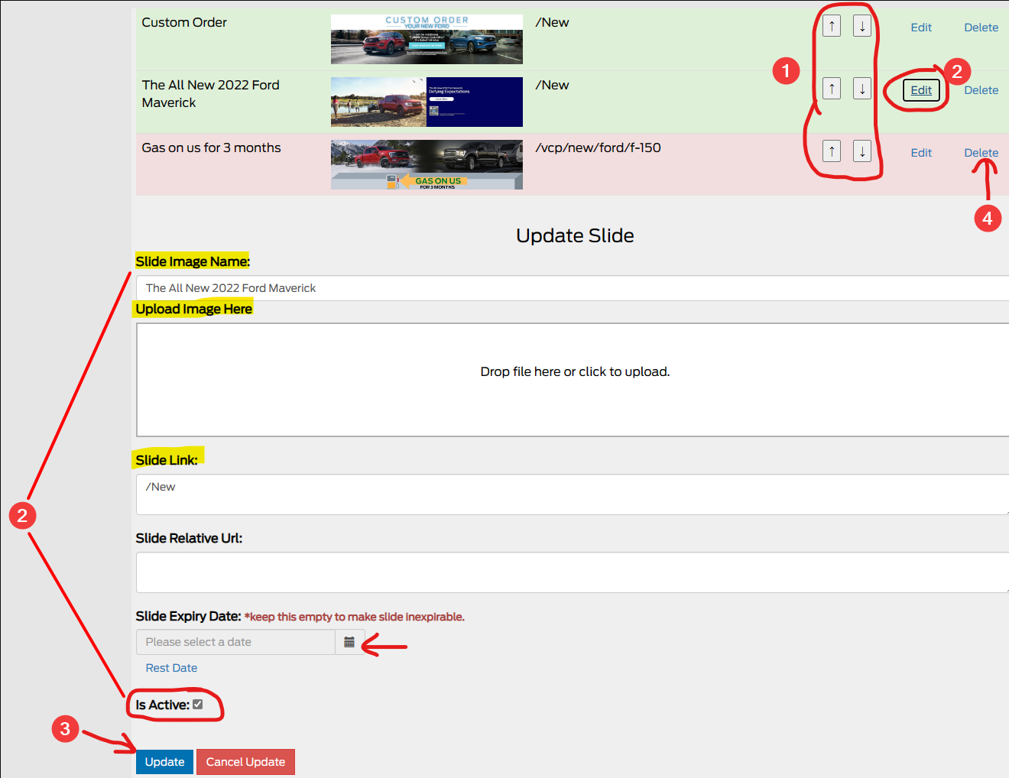
Task: Select the '/vcp/new/ford/f-150' link text
Action: [x=599, y=147]
